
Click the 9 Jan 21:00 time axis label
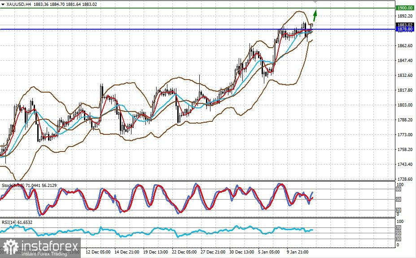point(298,252)
